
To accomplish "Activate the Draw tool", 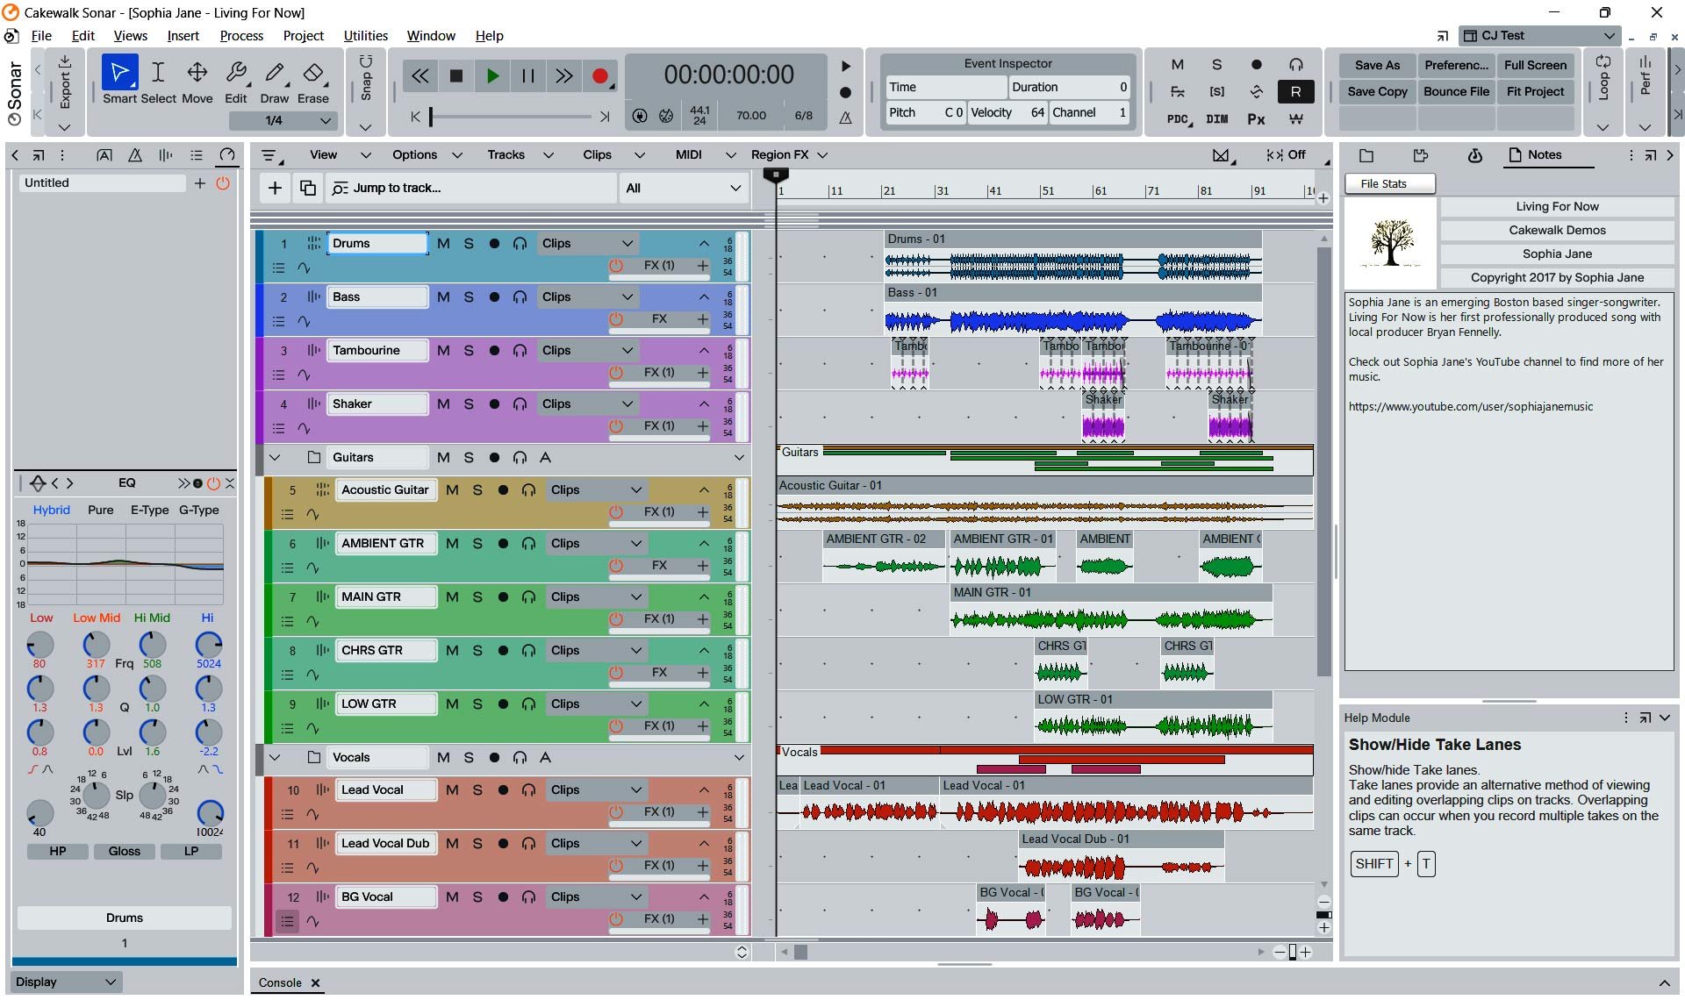I will pos(274,81).
